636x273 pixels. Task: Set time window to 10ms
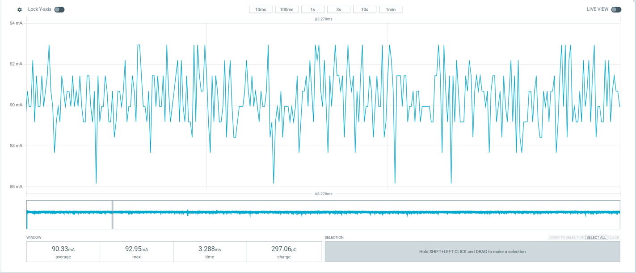[x=261, y=9]
